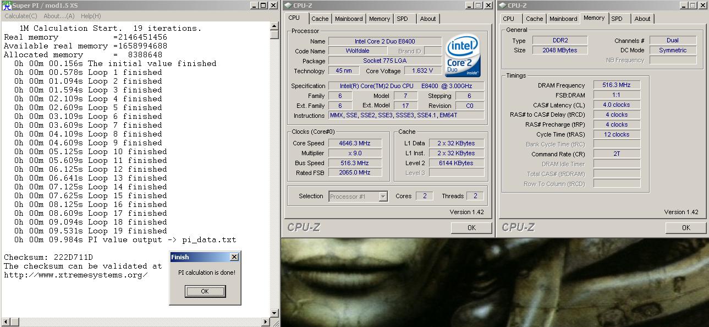
Task: Switch to Mainboard tab in second CPU-Z window
Action: click(563, 19)
